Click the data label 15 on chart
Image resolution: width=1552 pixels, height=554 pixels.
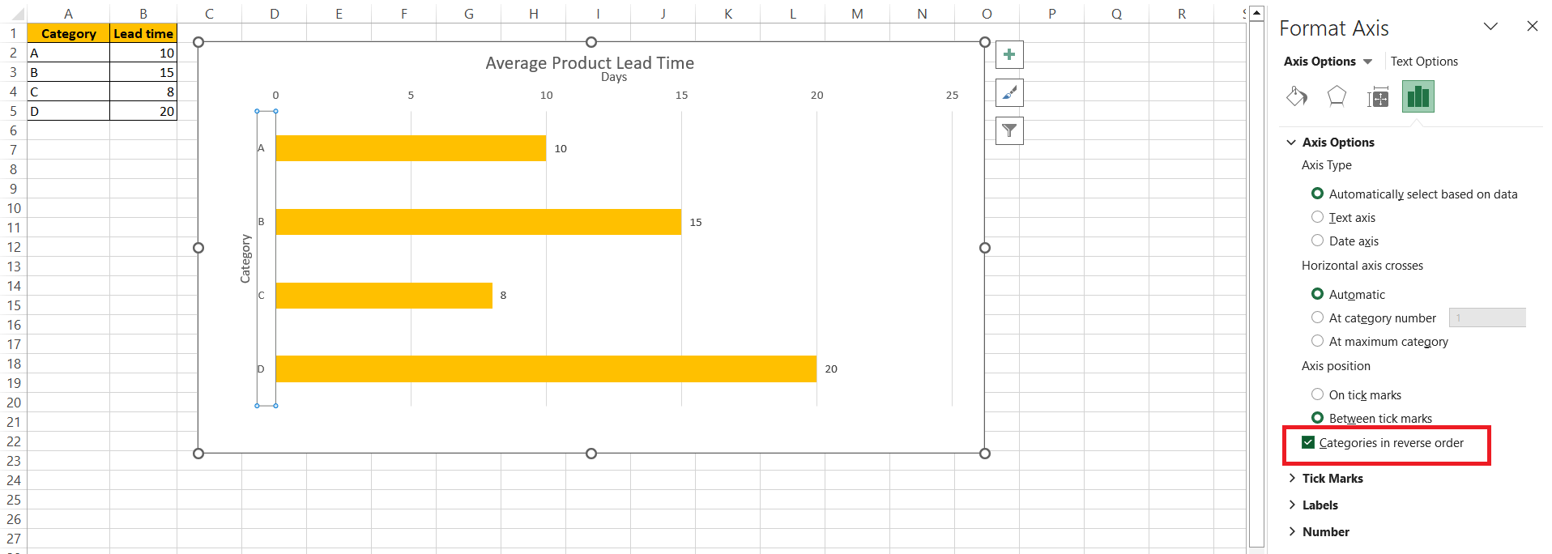[x=696, y=222]
